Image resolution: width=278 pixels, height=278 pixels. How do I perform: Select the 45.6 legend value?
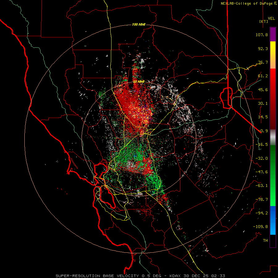pyautogui.click(x=263, y=90)
